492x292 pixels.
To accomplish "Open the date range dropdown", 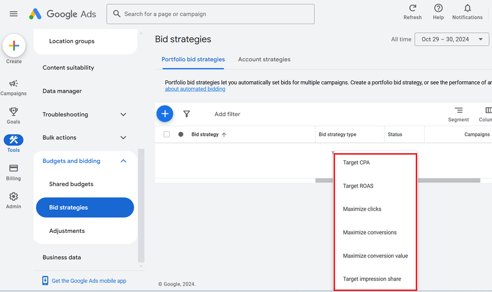I will coord(451,39).
